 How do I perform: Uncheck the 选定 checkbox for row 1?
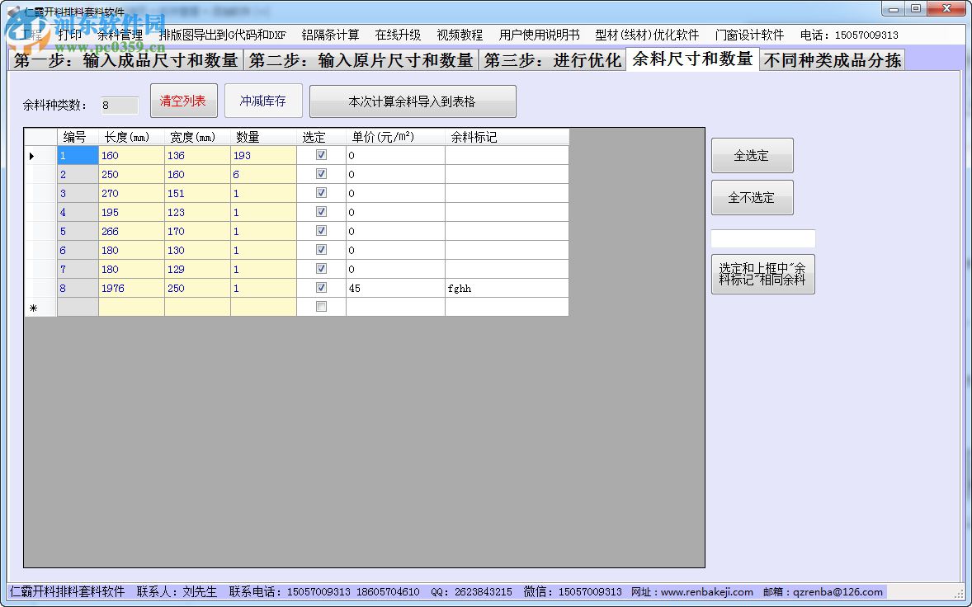319,155
